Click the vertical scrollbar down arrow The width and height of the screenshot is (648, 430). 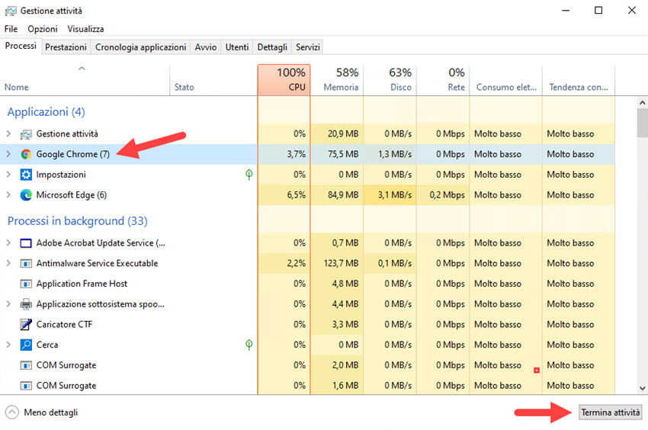coord(642,387)
